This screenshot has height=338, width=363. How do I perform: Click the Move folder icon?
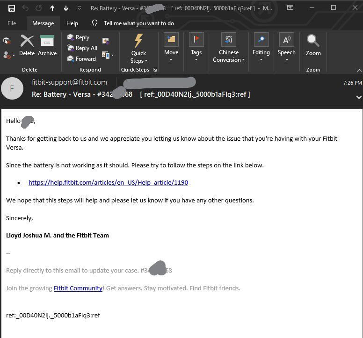point(171,40)
